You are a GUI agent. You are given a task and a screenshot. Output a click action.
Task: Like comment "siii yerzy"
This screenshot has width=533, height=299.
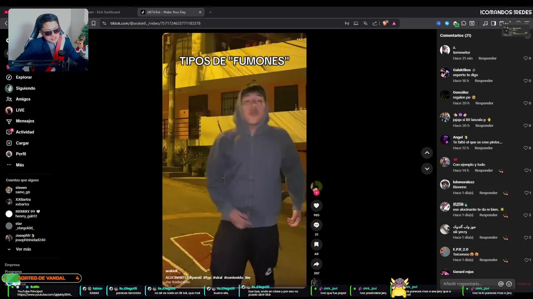[x=526, y=238]
